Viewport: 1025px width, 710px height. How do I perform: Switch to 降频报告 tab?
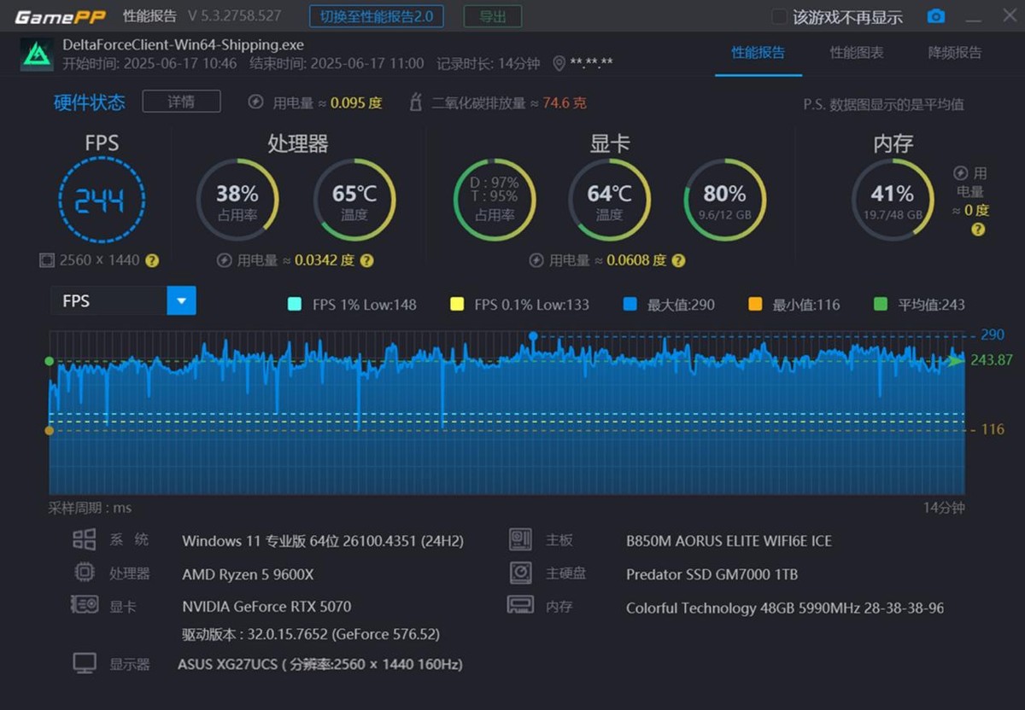pos(955,53)
